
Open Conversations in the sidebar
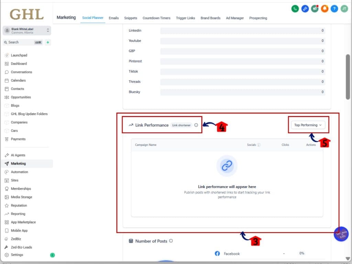tap(21, 72)
